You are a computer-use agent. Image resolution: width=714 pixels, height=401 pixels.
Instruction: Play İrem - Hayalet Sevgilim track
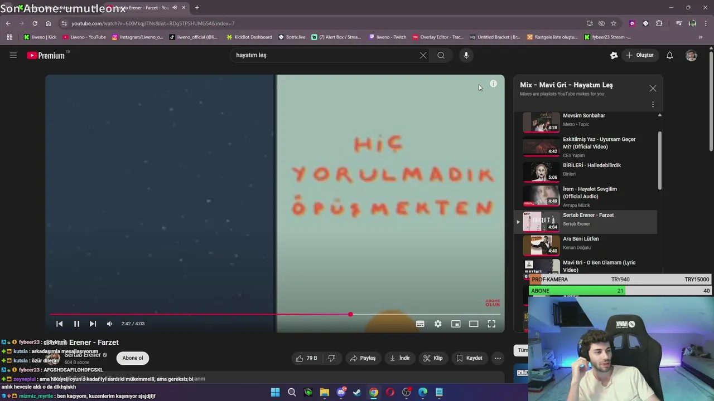586,196
